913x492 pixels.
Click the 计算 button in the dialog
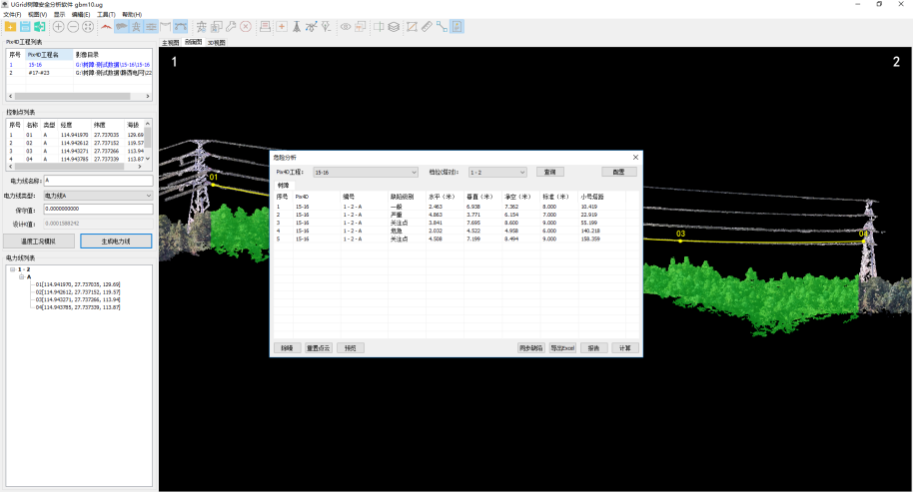tap(624, 347)
